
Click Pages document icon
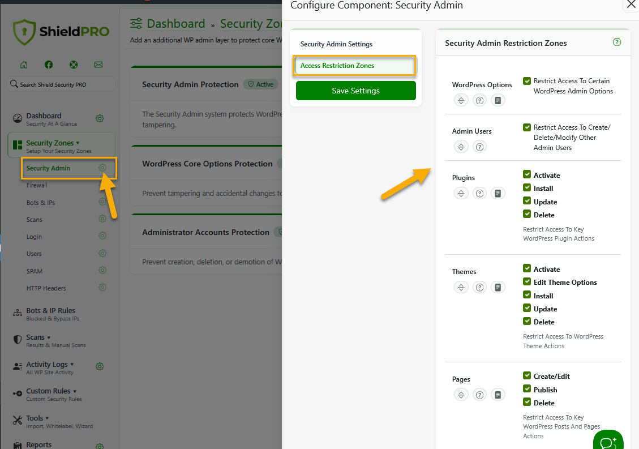pos(498,394)
